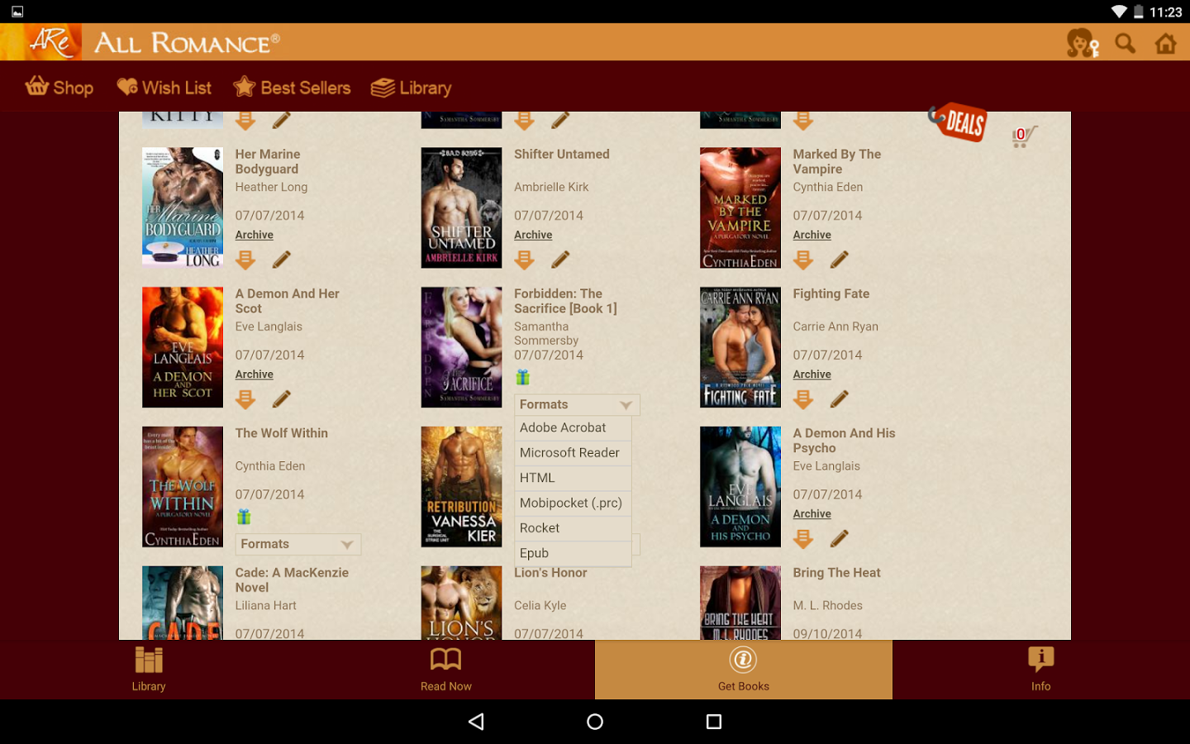Open the Wish List tab
This screenshot has height=744, width=1190.
(x=164, y=87)
